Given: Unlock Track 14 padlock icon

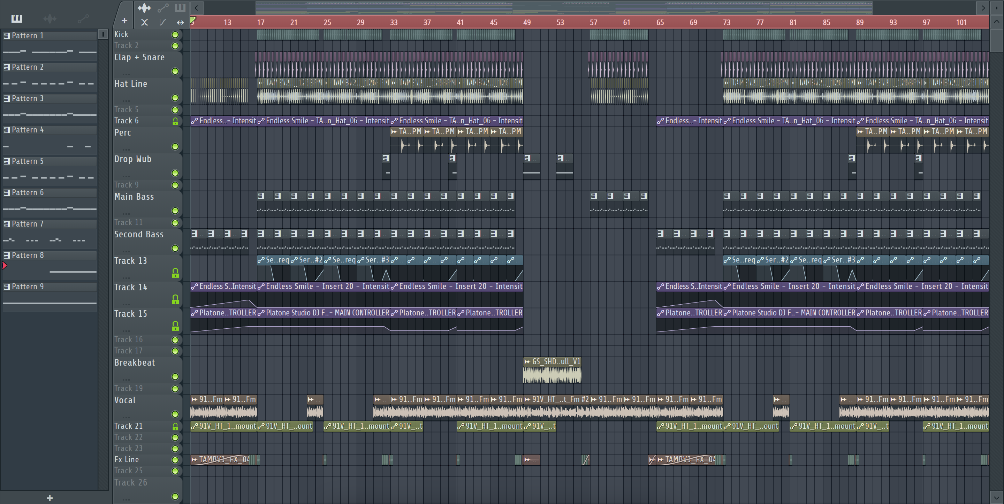Looking at the screenshot, I should click(175, 299).
